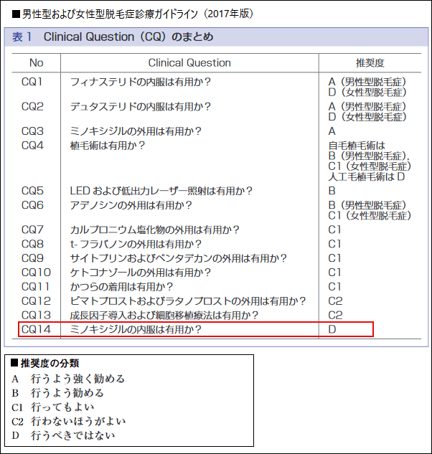
Task: Click CQ8's grade C1
Action: [x=334, y=244]
